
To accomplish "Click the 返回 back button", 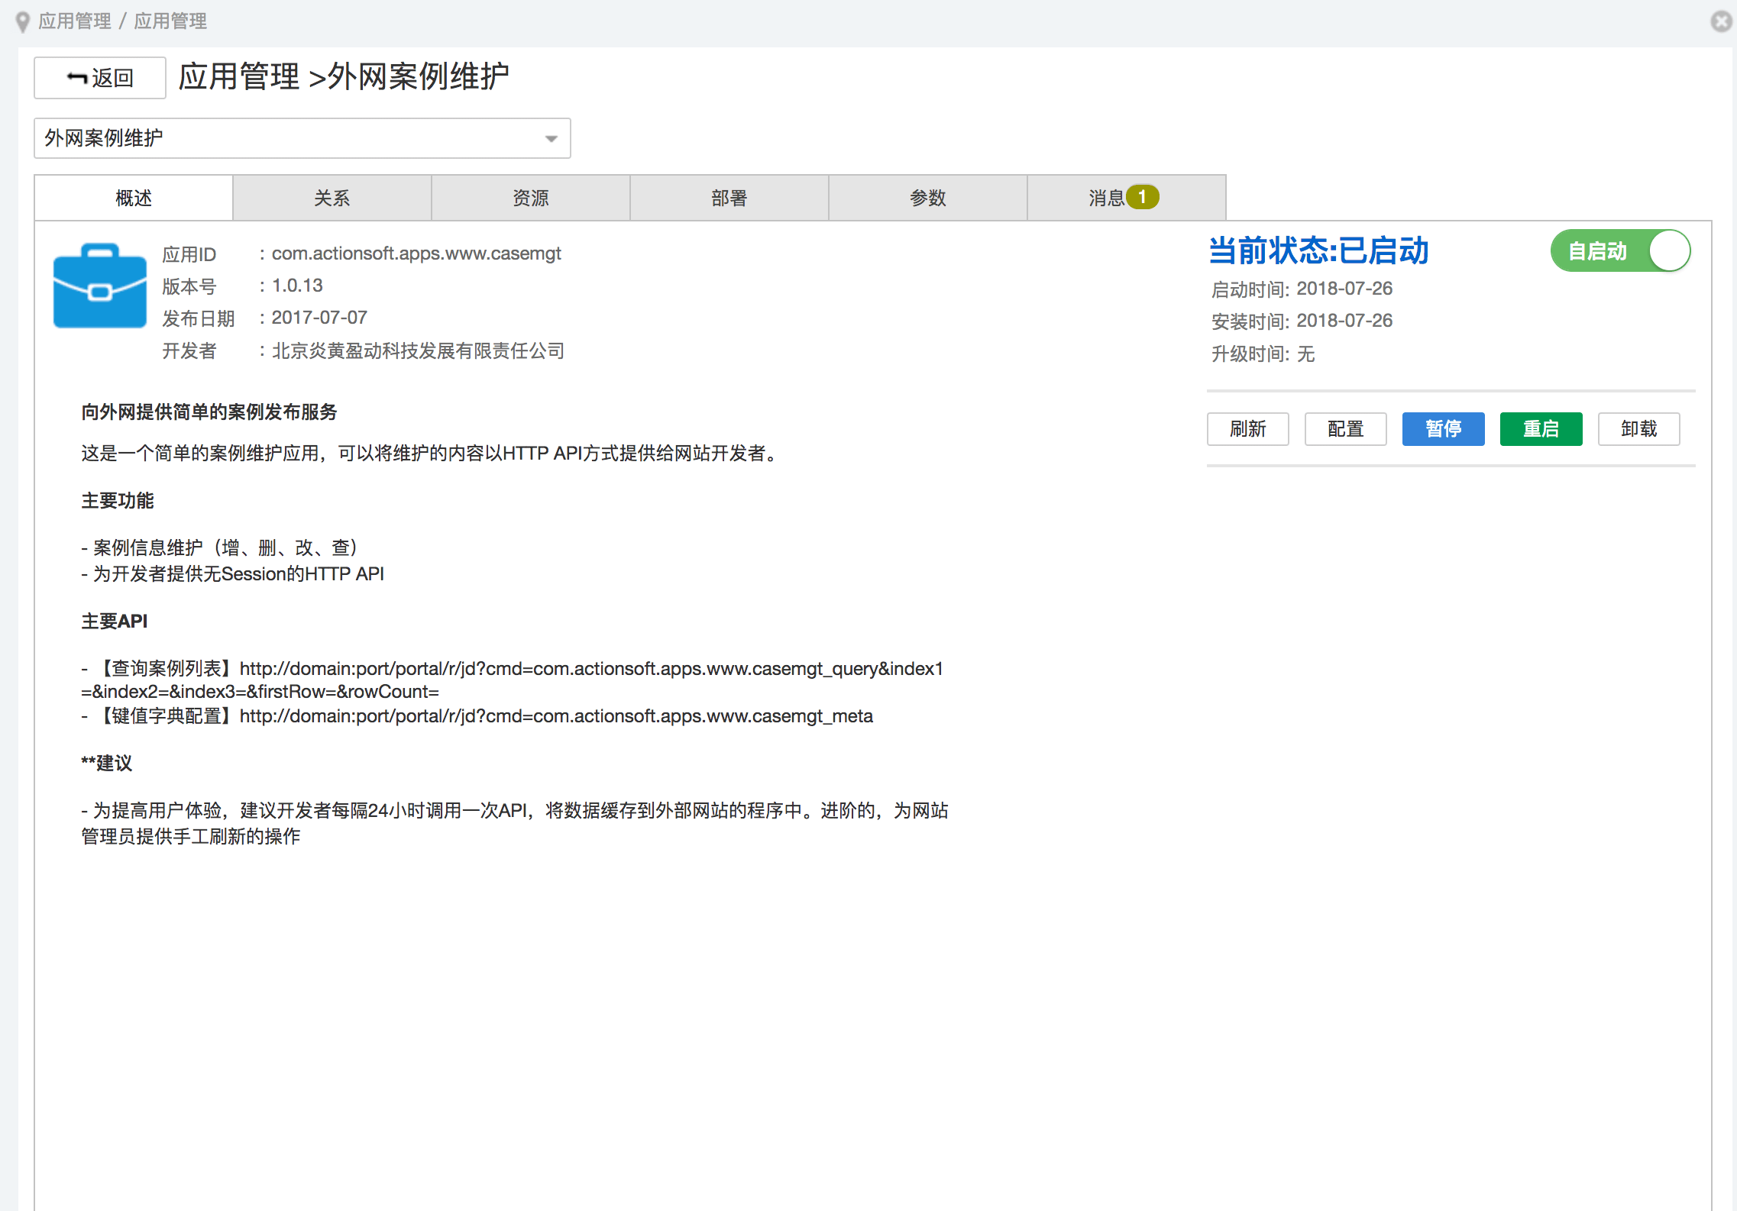I will (x=100, y=78).
